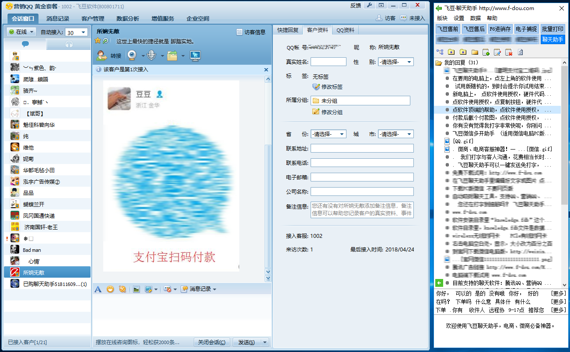Start a video call with the webcam icon
Screen dimensions: 570x352
(132, 56)
